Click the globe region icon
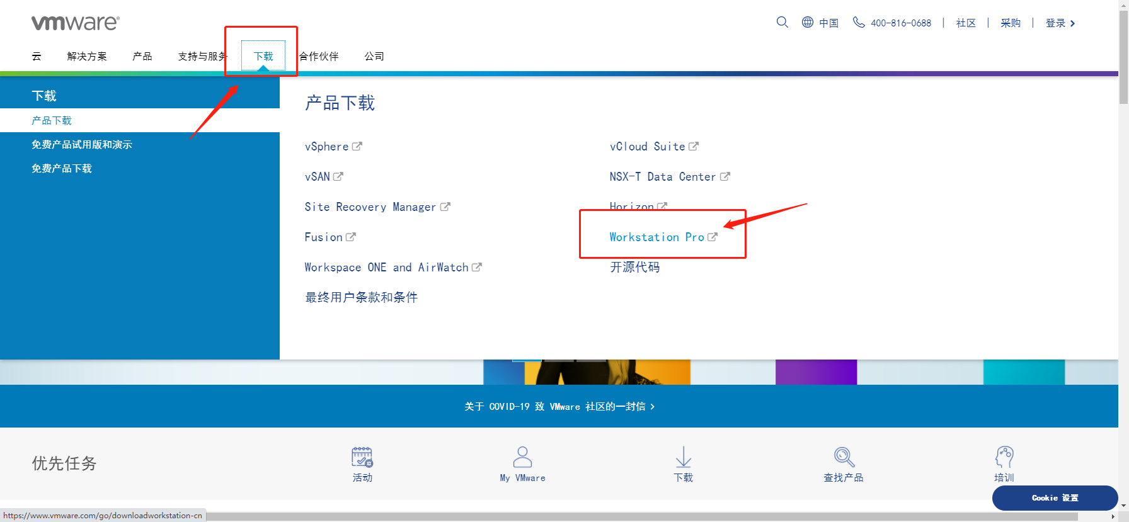Screen dimensions: 1129x522 [x=808, y=22]
